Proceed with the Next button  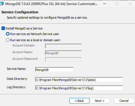(x=100, y=101)
